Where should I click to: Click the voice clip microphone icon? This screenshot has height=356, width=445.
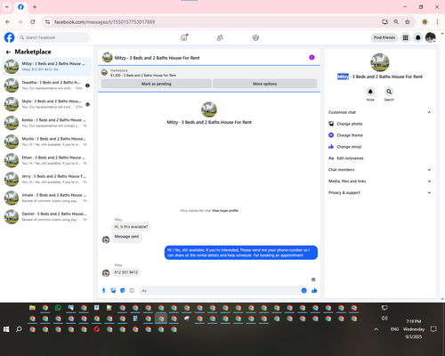click(x=103, y=290)
